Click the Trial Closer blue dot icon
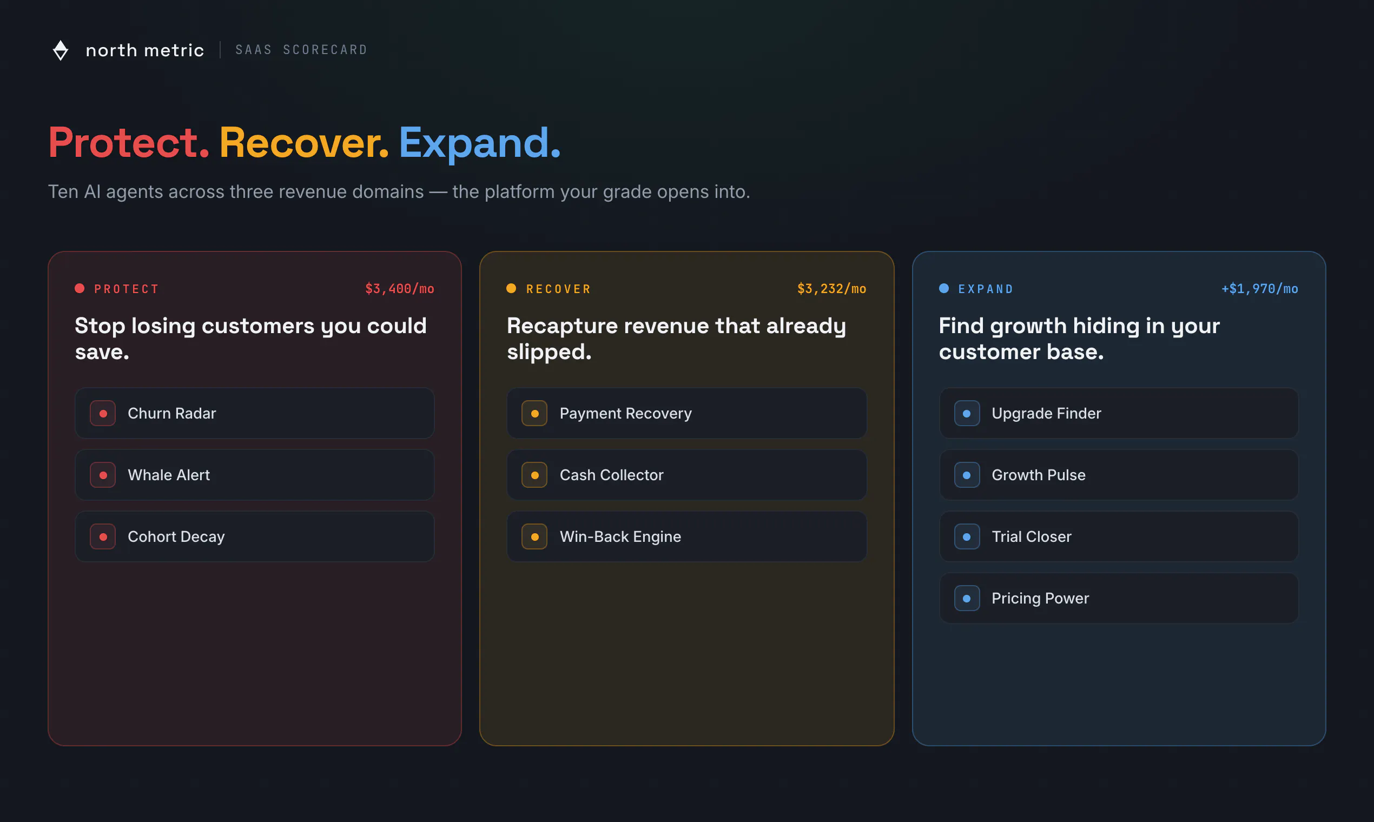1374x822 pixels. (967, 536)
